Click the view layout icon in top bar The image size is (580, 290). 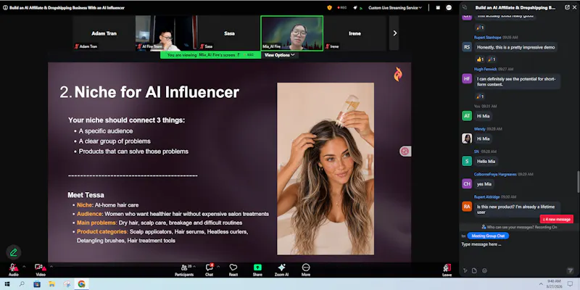[438, 8]
